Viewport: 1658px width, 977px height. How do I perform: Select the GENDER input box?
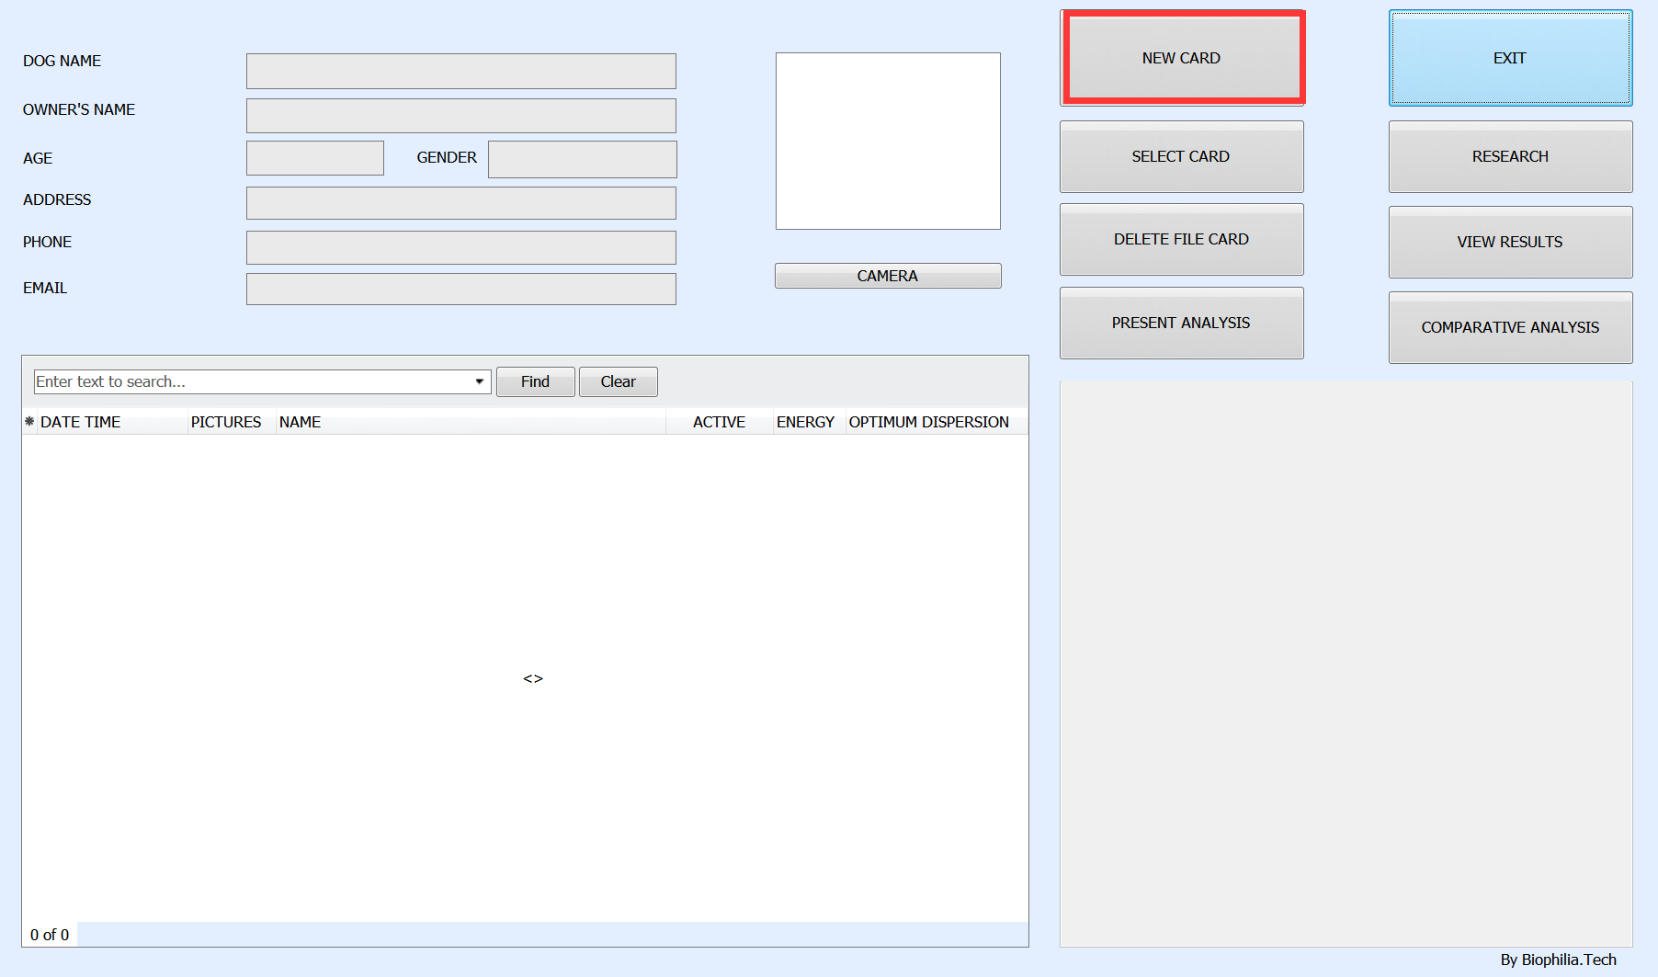pos(582,159)
